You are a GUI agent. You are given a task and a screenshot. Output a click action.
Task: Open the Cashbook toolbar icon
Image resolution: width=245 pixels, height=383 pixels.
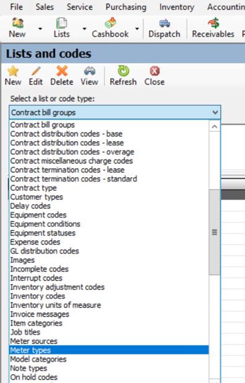[x=110, y=23]
